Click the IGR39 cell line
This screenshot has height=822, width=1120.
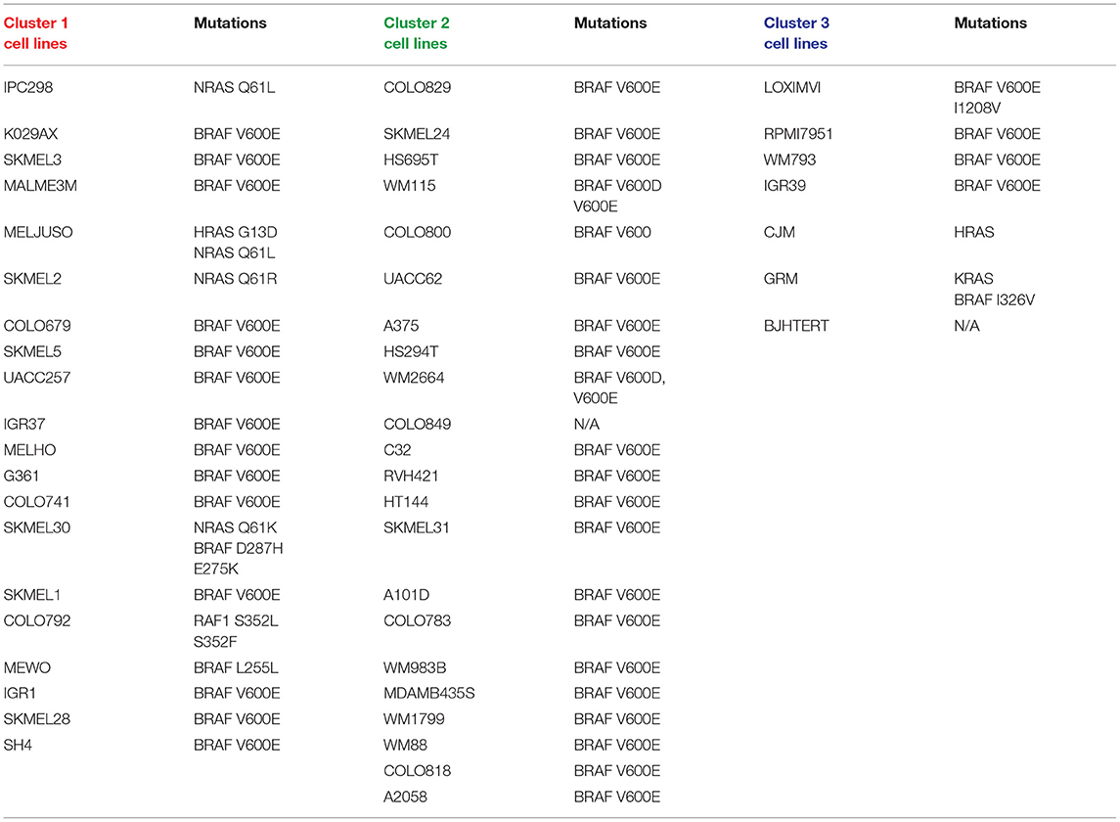pyautogui.click(x=784, y=186)
